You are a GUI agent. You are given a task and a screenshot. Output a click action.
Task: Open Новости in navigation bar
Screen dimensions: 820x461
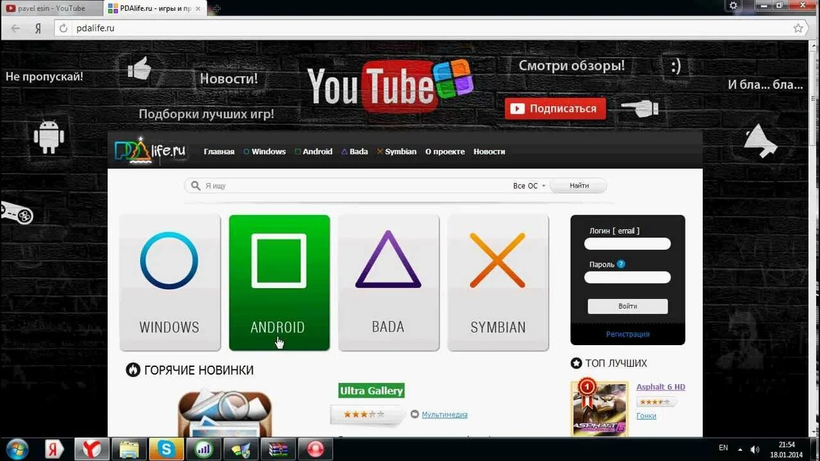point(489,152)
